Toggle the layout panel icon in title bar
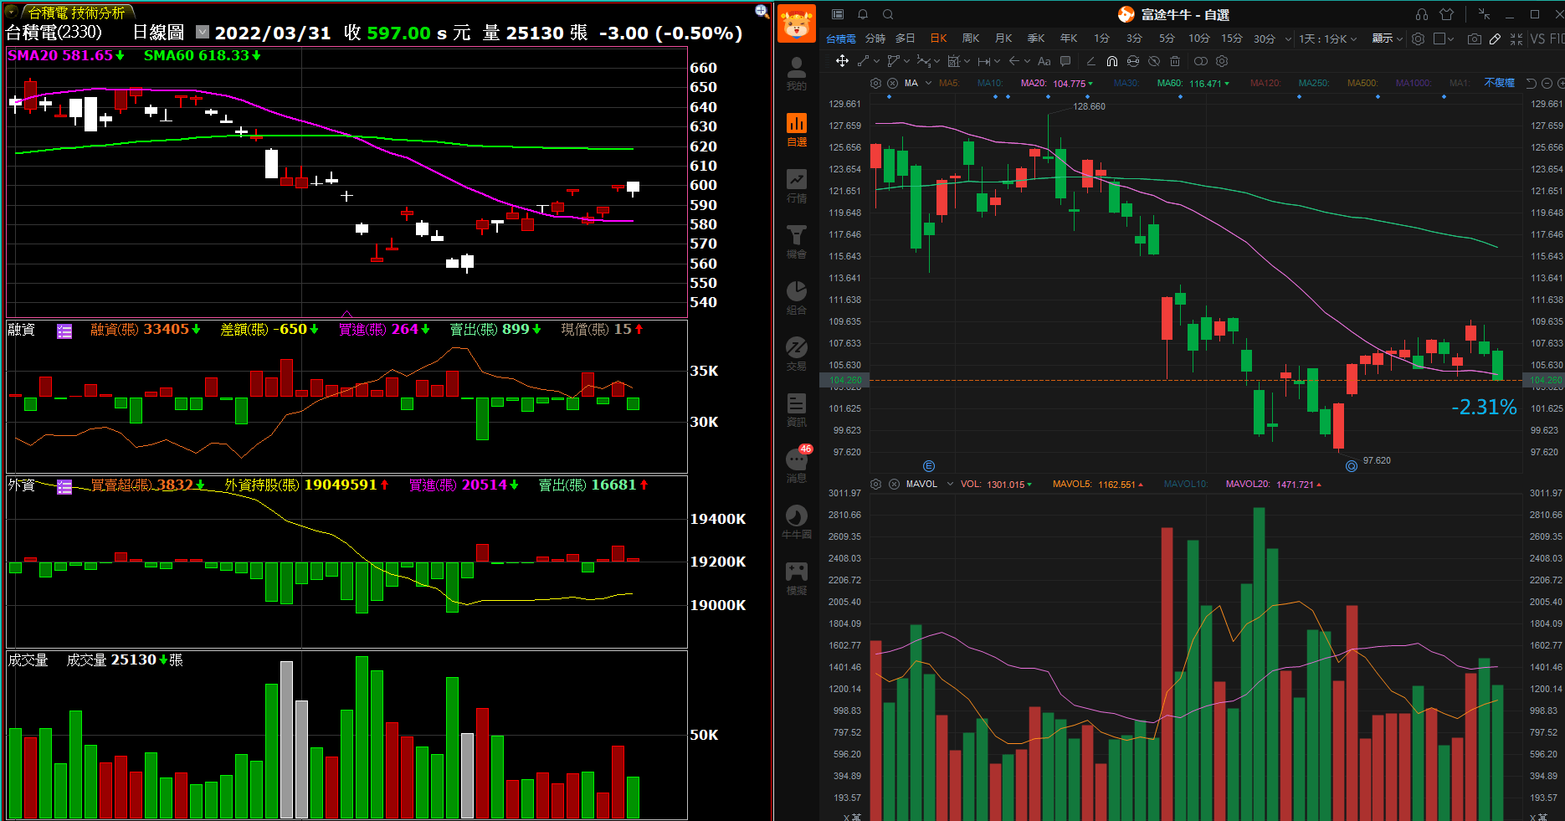 (838, 14)
